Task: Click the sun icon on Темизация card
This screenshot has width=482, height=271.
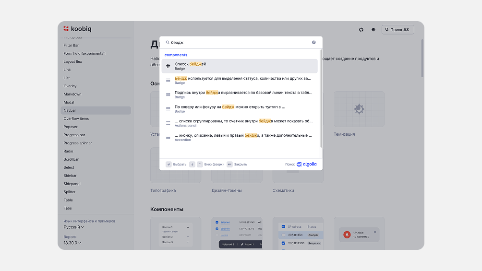Action: click(359, 109)
